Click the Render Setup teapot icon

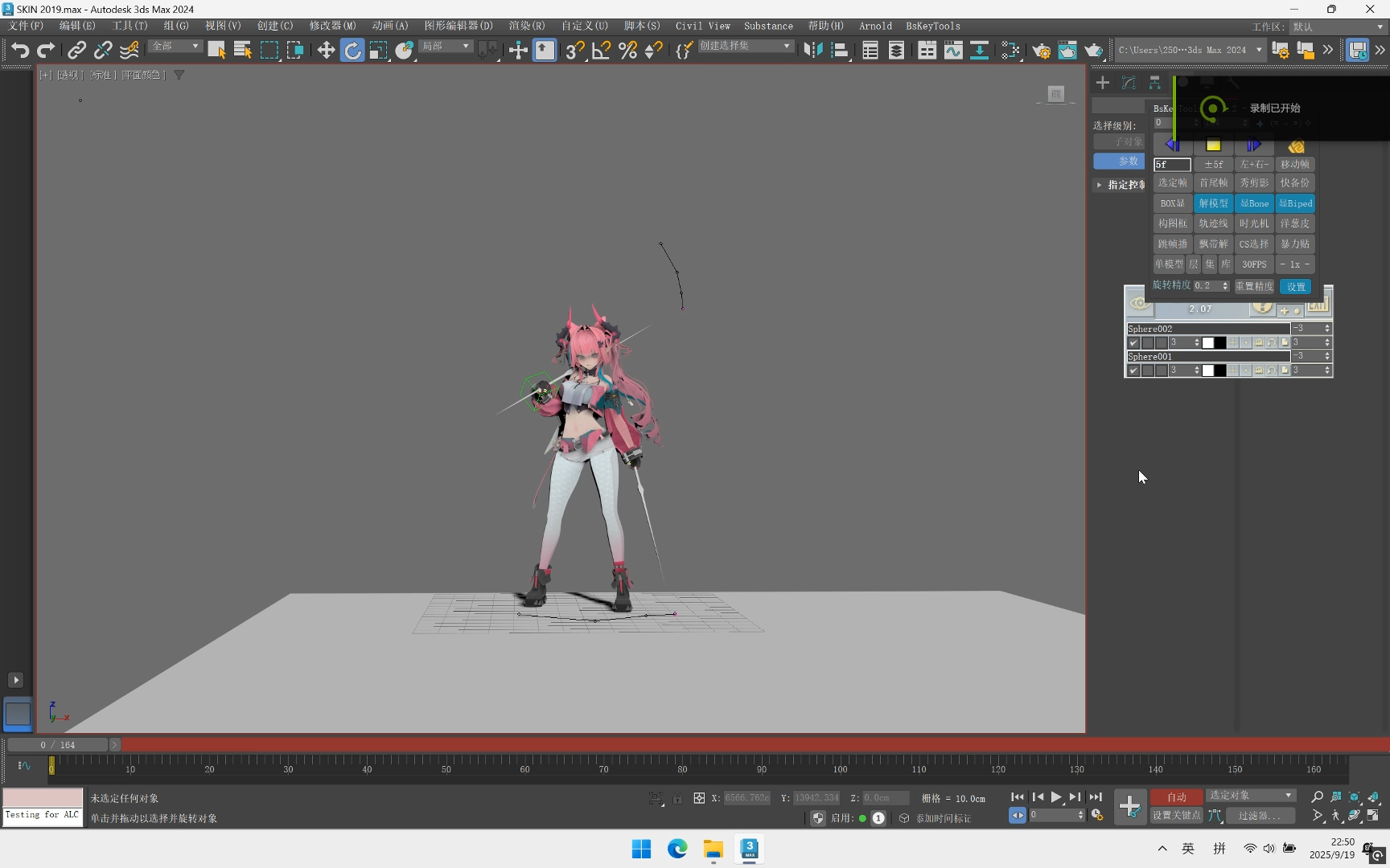coord(1041,51)
